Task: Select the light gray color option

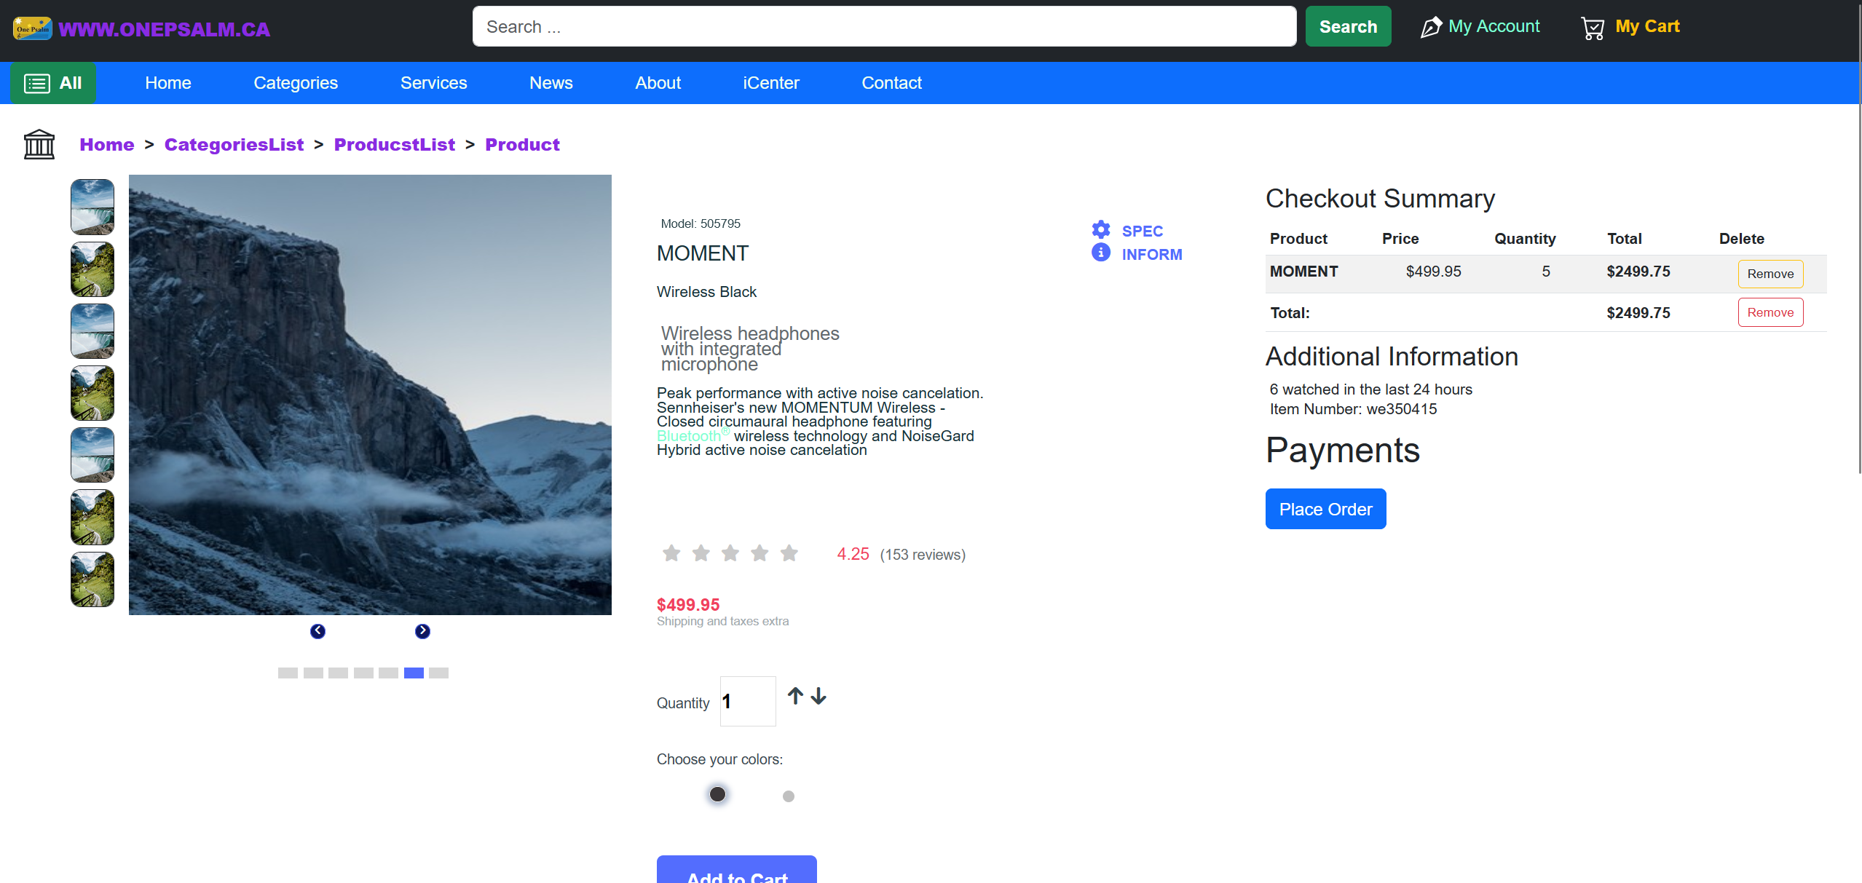Action: point(788,796)
